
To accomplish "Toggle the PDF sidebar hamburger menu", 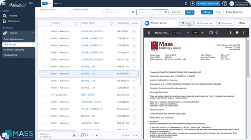I will coord(149,32).
